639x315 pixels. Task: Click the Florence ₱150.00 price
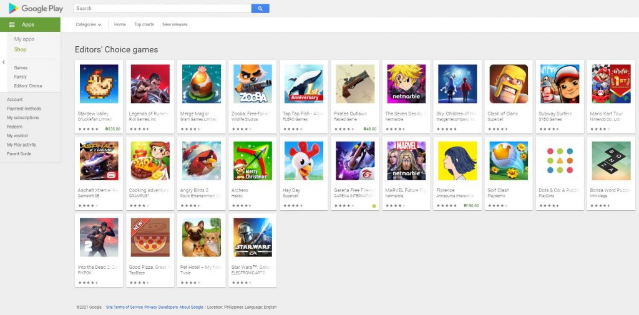(x=471, y=206)
